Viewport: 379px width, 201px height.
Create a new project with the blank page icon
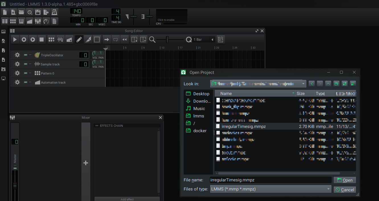5,12
